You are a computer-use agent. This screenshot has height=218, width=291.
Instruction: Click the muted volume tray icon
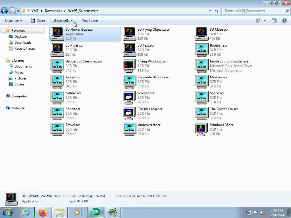(x=262, y=213)
